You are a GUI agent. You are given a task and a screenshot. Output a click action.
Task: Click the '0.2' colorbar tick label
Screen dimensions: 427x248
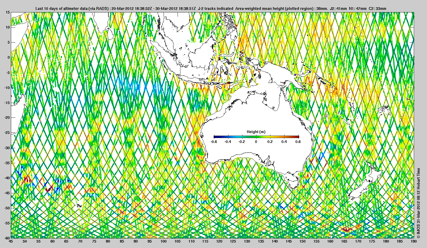[270, 142]
